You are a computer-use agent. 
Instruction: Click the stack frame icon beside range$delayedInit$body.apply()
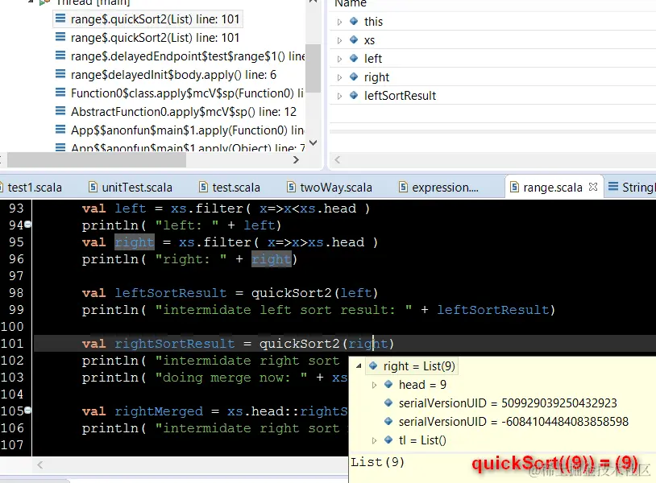pyautogui.click(x=60, y=74)
